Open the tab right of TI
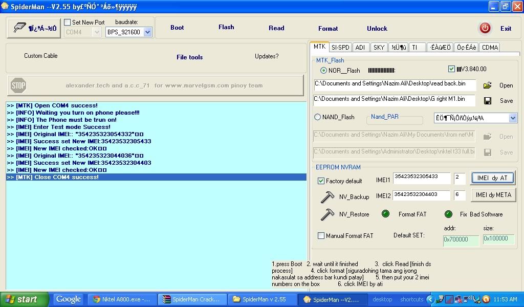The image size is (524, 307). [441, 48]
